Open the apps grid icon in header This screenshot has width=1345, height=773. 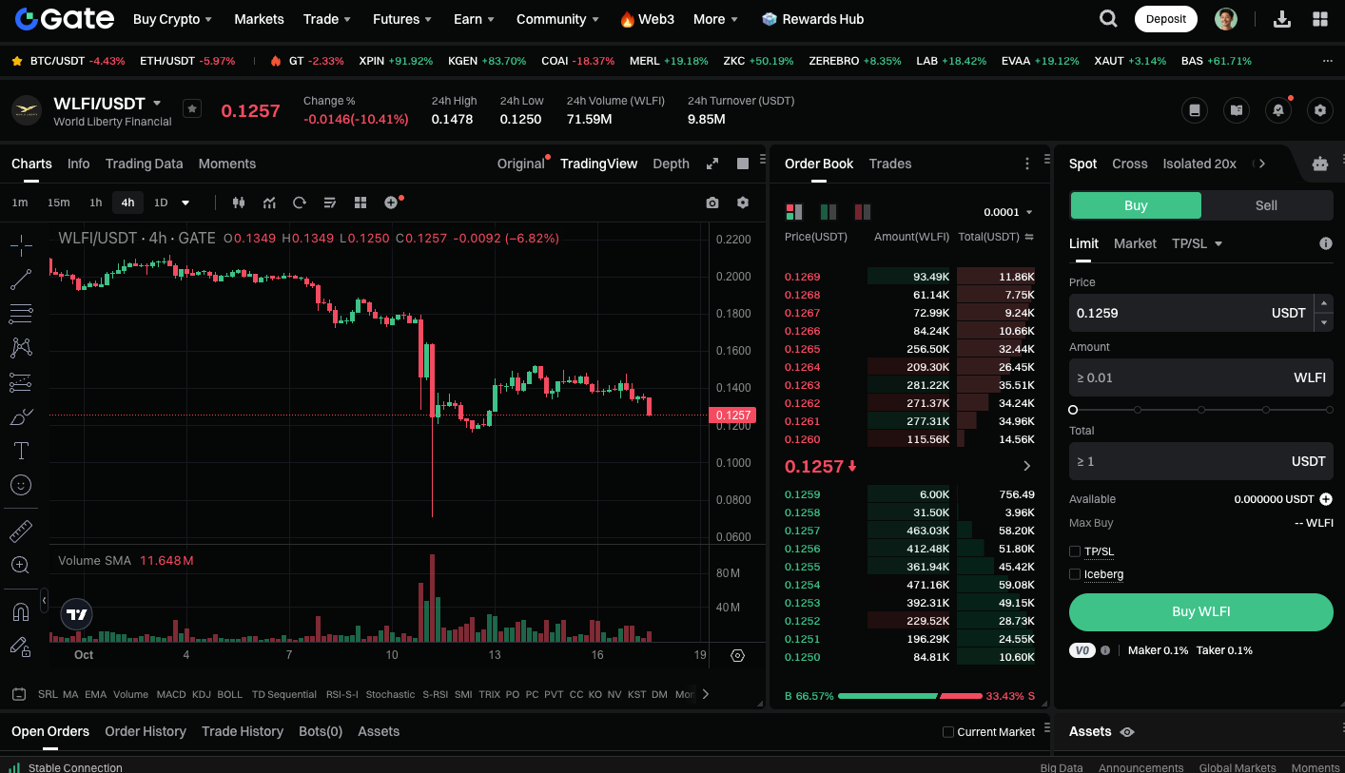1320,19
